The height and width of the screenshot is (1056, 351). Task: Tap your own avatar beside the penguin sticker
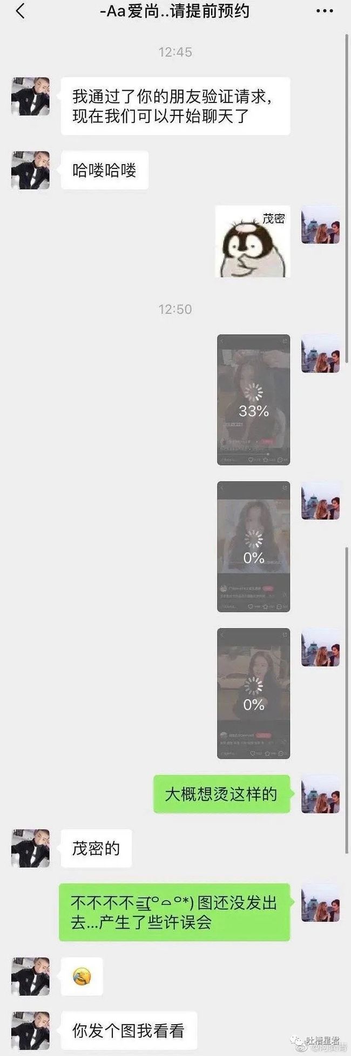321,224
